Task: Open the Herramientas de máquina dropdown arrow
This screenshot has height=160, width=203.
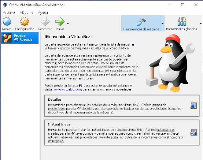Action: click(x=162, y=23)
